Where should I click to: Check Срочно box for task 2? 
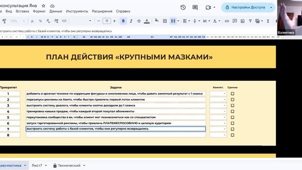(x=233, y=100)
